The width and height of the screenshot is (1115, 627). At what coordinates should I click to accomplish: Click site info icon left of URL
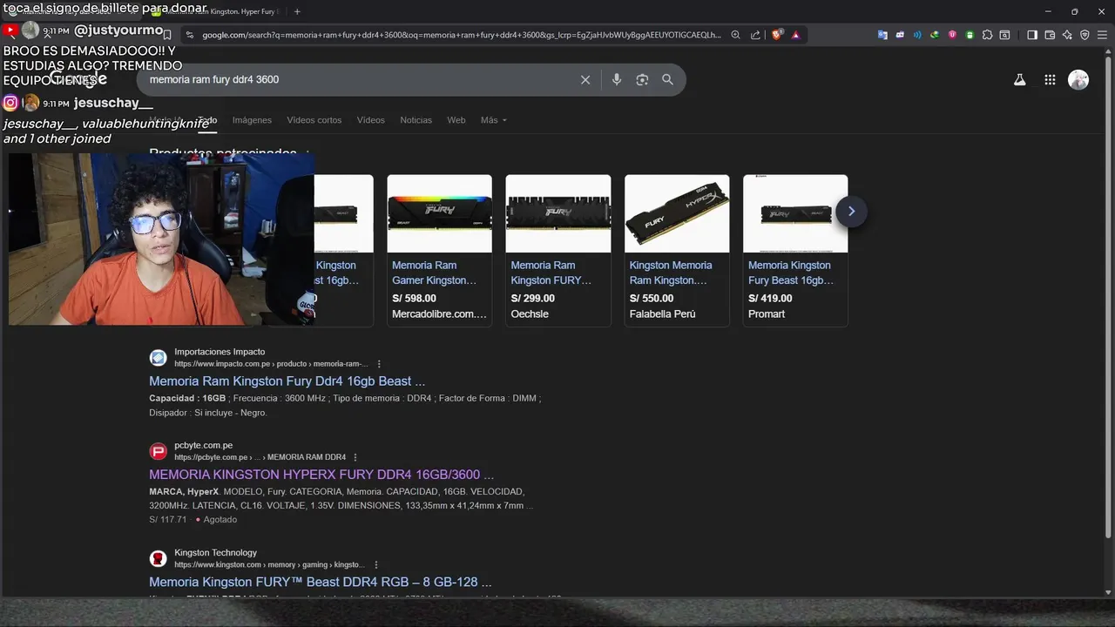189,35
